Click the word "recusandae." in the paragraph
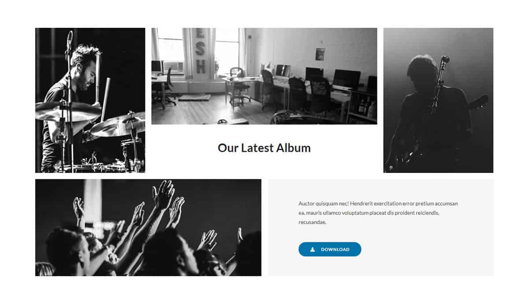Viewport: 529px width, 304px height. [313, 222]
